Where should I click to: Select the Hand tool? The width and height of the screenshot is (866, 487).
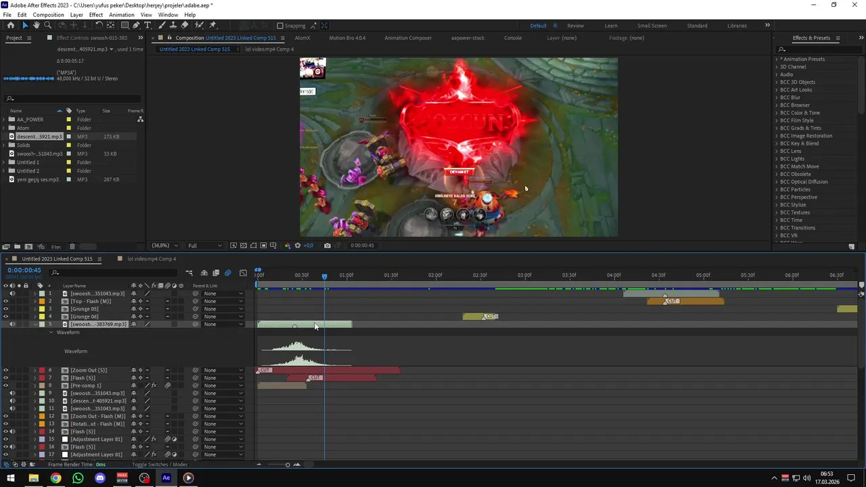pos(36,25)
